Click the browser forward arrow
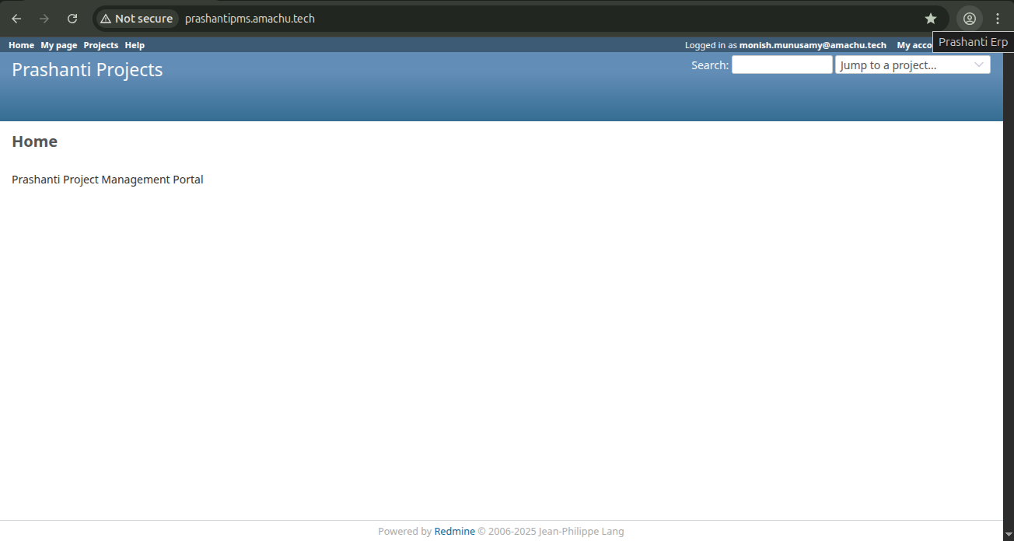This screenshot has width=1014, height=541. [x=44, y=19]
